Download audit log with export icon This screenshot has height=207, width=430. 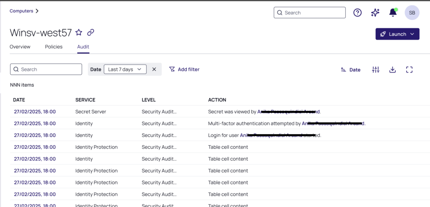point(392,70)
